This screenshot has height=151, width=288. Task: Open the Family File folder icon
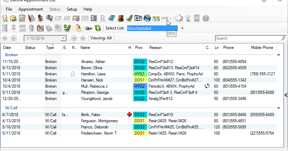coord(13,18)
